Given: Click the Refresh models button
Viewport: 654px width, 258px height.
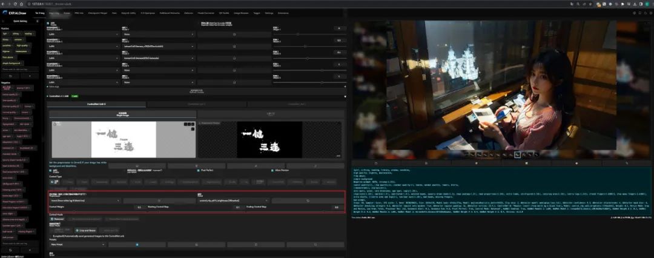Looking at the screenshot, I should click(x=196, y=90).
